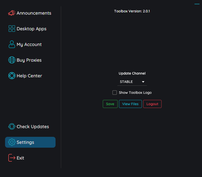Enable the Show Toolbox Logo checkbox
Viewport: 202px width, 177px height.
(x=115, y=93)
